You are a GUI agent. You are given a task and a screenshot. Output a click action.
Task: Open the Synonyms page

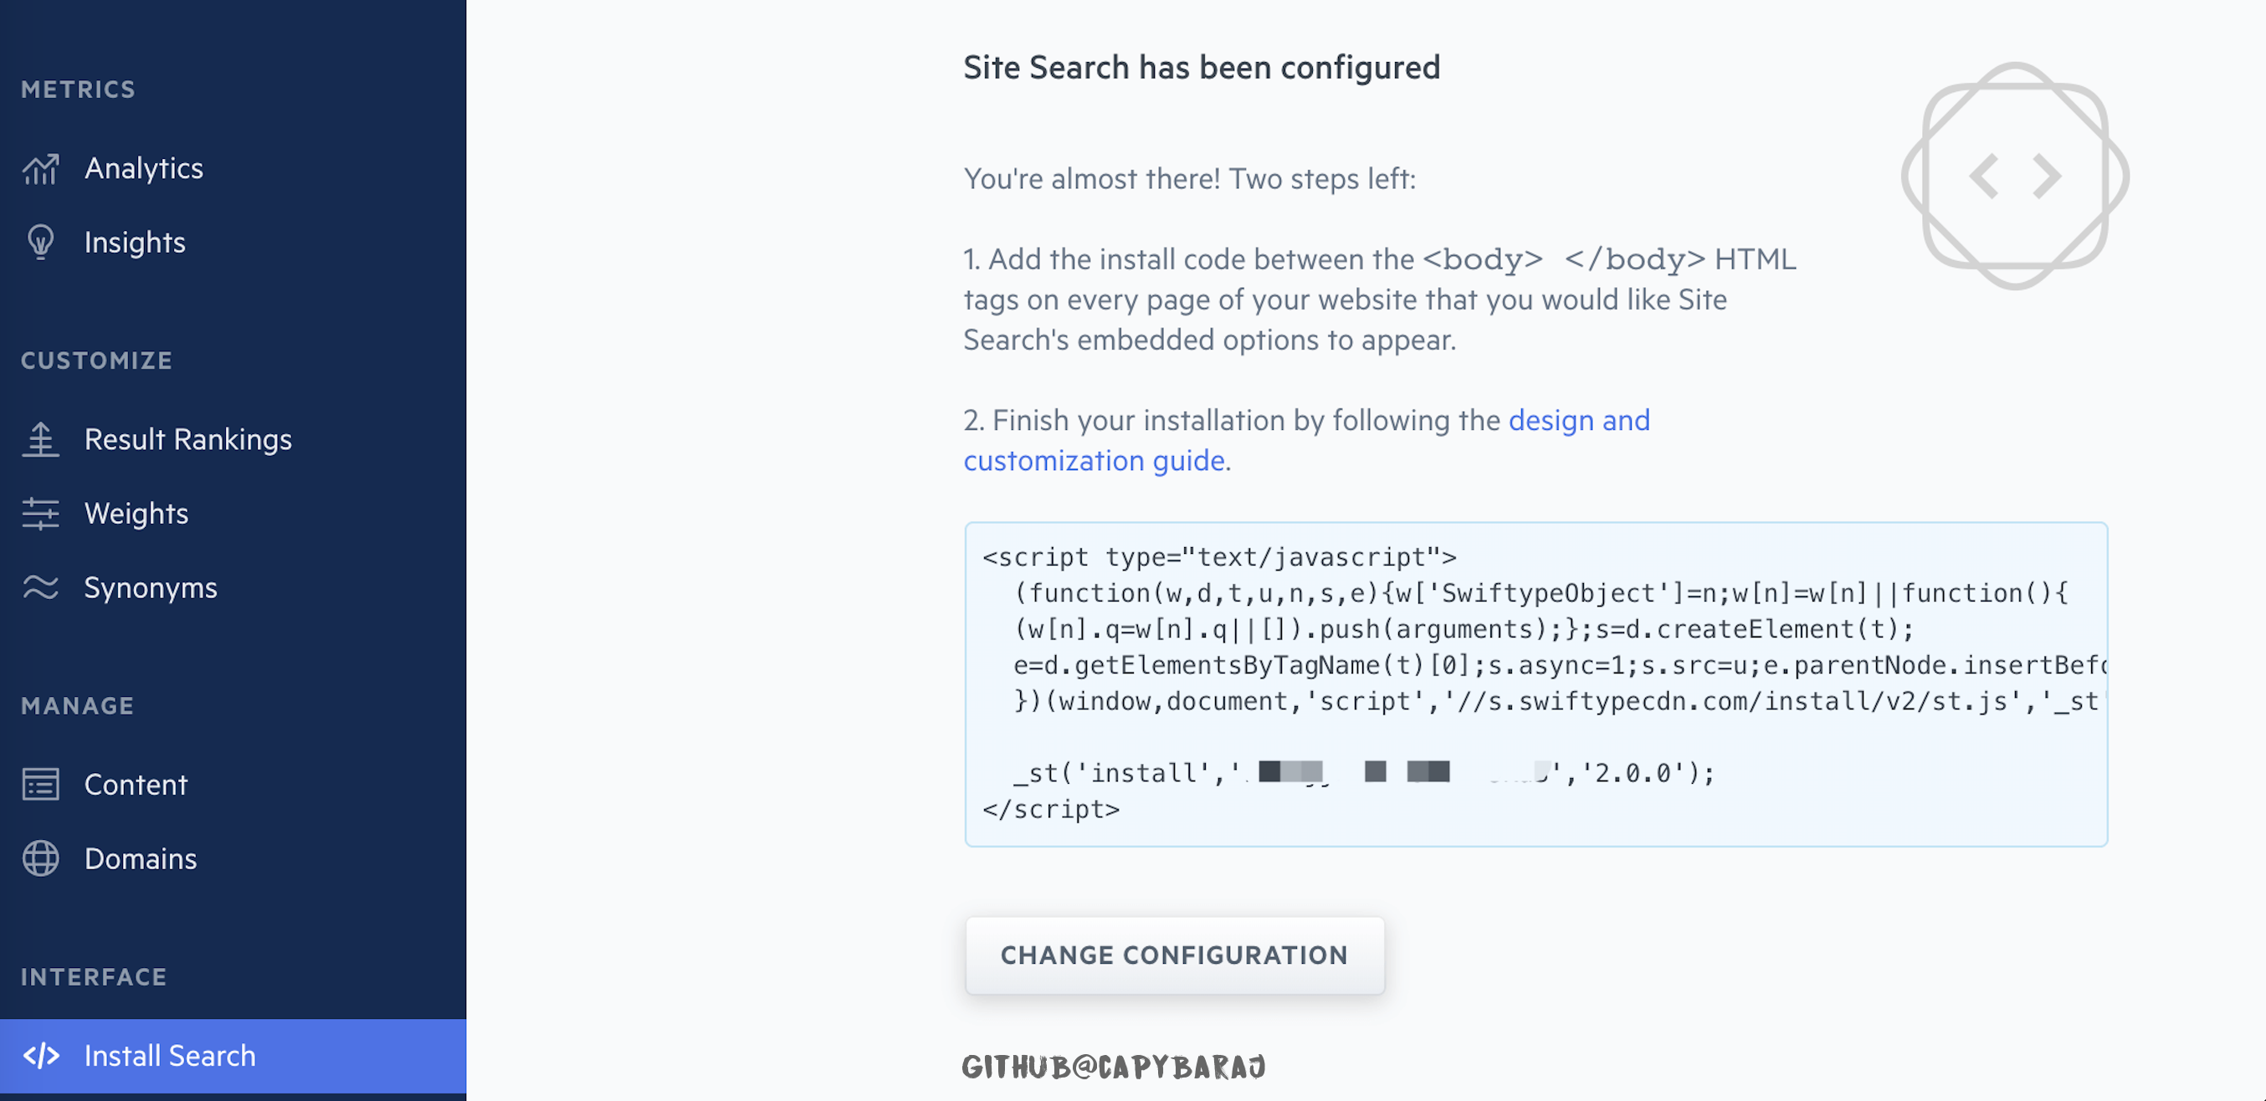point(151,587)
